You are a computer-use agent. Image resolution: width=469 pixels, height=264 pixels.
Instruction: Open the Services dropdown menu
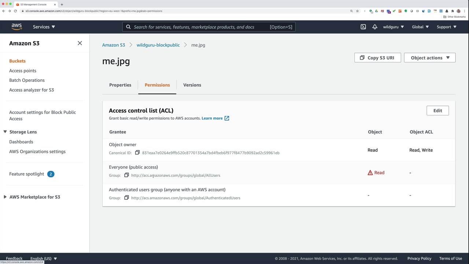coord(44,27)
